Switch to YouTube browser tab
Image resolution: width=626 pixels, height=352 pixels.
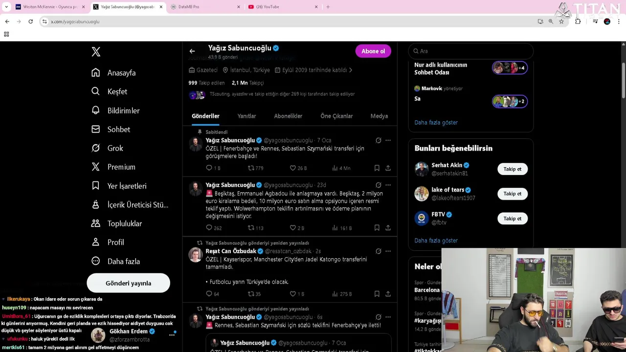[283, 7]
